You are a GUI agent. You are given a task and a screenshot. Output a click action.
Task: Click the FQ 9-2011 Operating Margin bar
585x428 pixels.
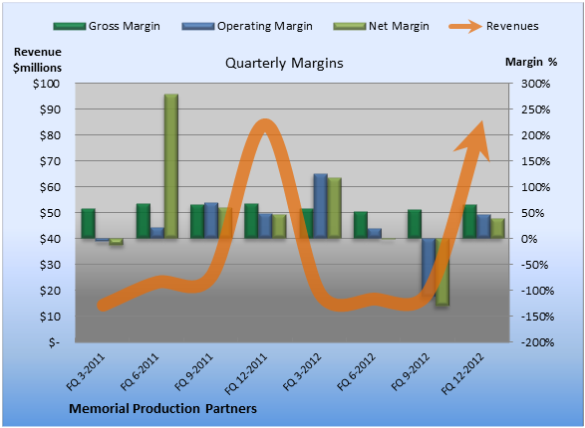(x=211, y=221)
